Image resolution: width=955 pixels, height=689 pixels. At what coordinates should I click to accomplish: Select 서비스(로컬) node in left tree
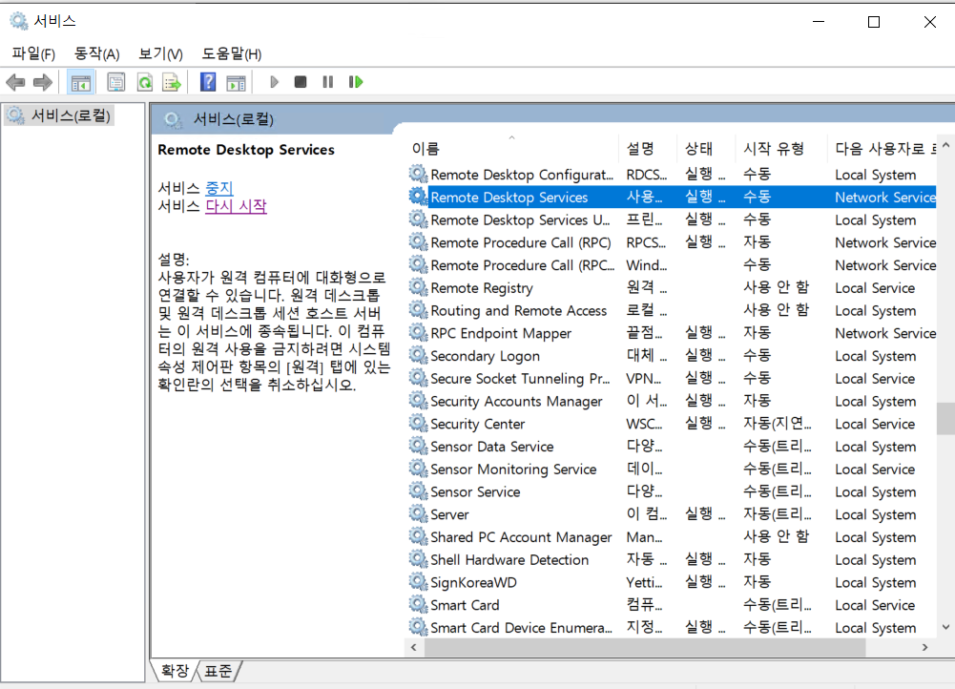pos(58,115)
